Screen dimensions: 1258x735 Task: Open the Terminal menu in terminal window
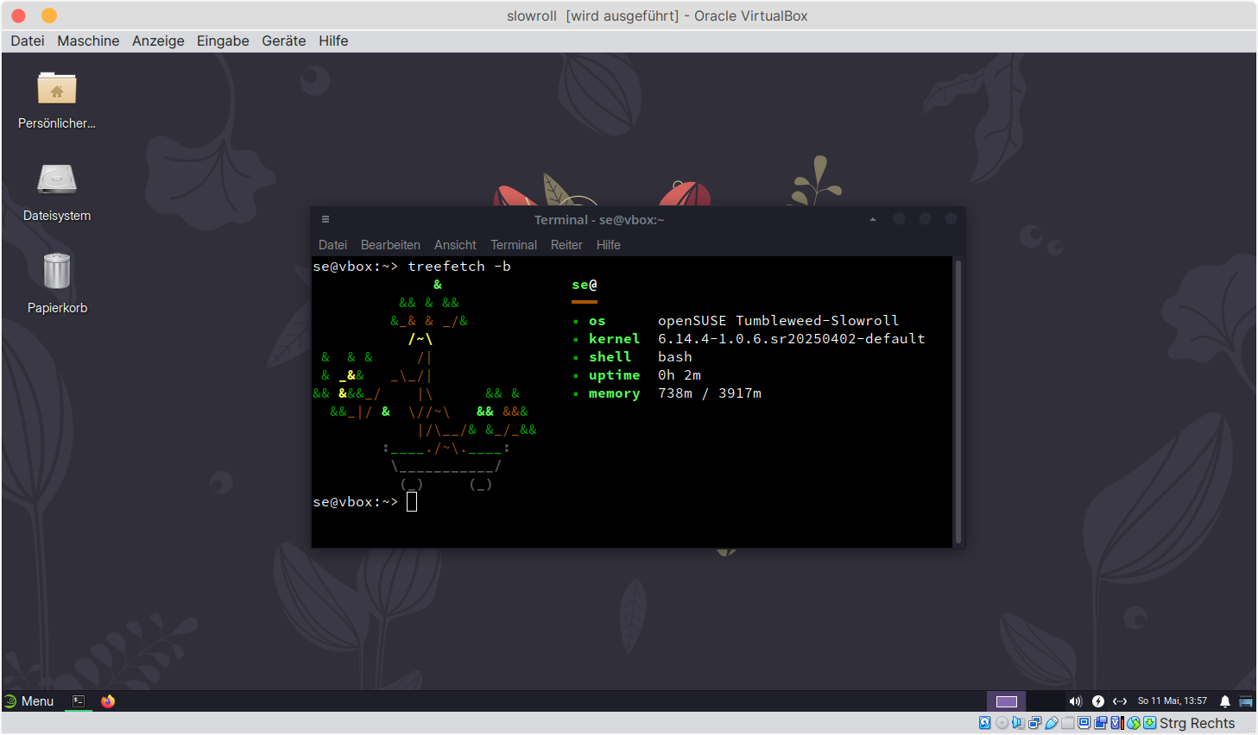(514, 245)
